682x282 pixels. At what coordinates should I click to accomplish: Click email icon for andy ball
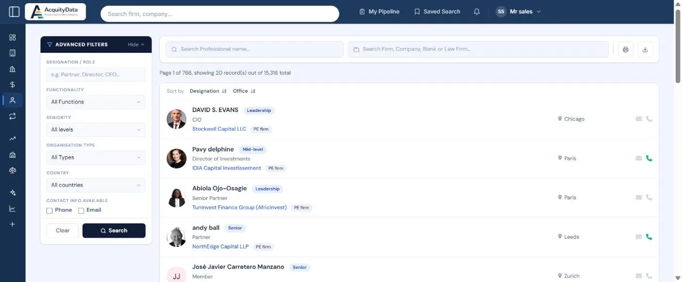click(x=639, y=237)
